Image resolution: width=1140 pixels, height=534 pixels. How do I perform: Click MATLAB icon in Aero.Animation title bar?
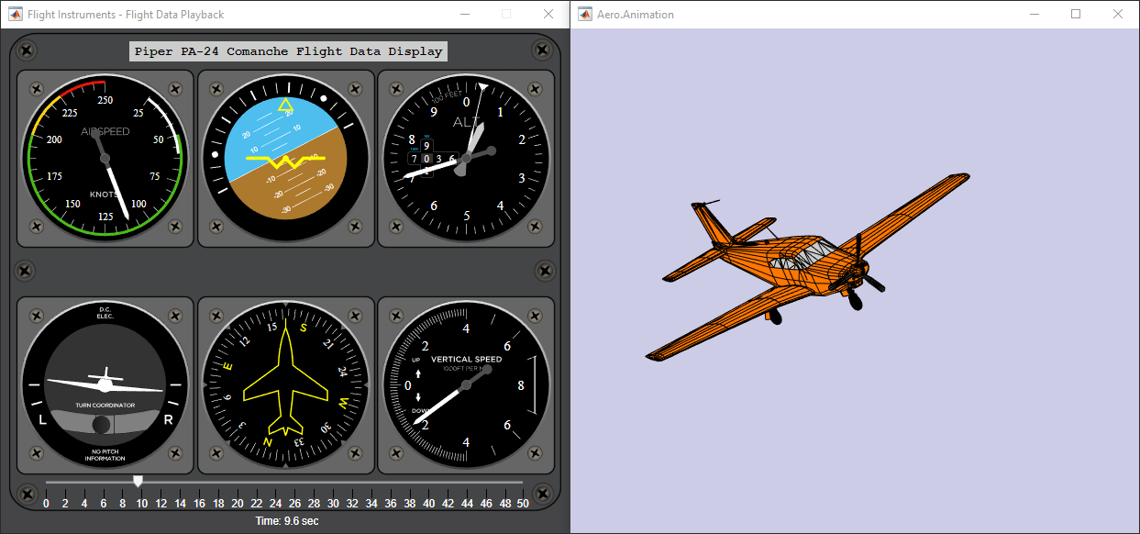click(585, 15)
